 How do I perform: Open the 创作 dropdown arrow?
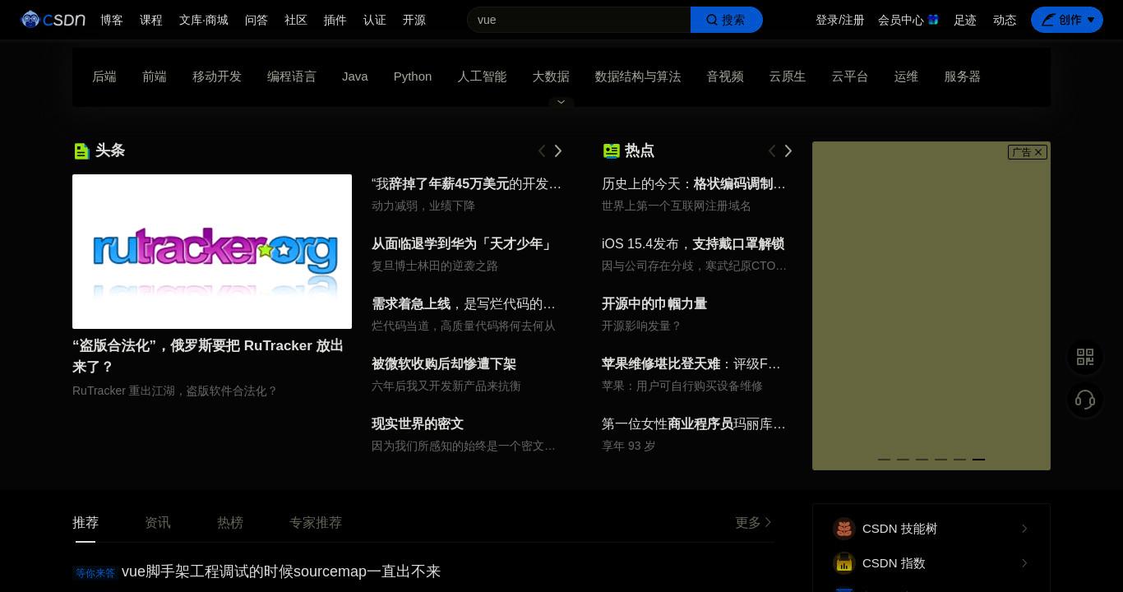(1091, 20)
